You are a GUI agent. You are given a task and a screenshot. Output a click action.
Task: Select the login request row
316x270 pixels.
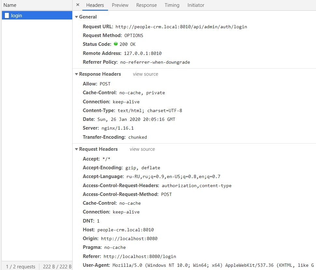37,16
